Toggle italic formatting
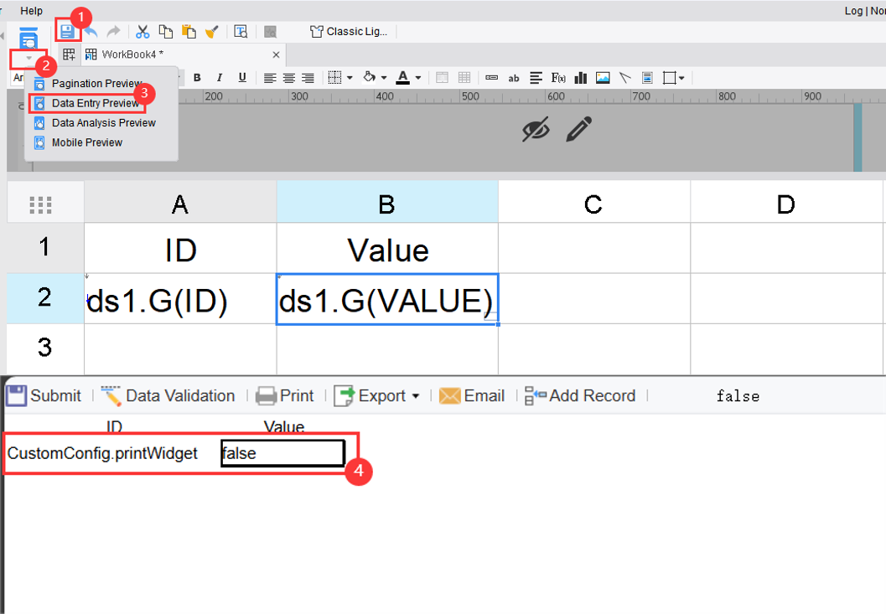Image resolution: width=886 pixels, height=614 pixels. click(218, 77)
